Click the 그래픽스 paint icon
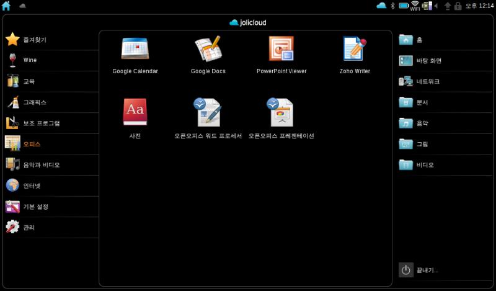This screenshot has width=496, height=291. [x=13, y=102]
